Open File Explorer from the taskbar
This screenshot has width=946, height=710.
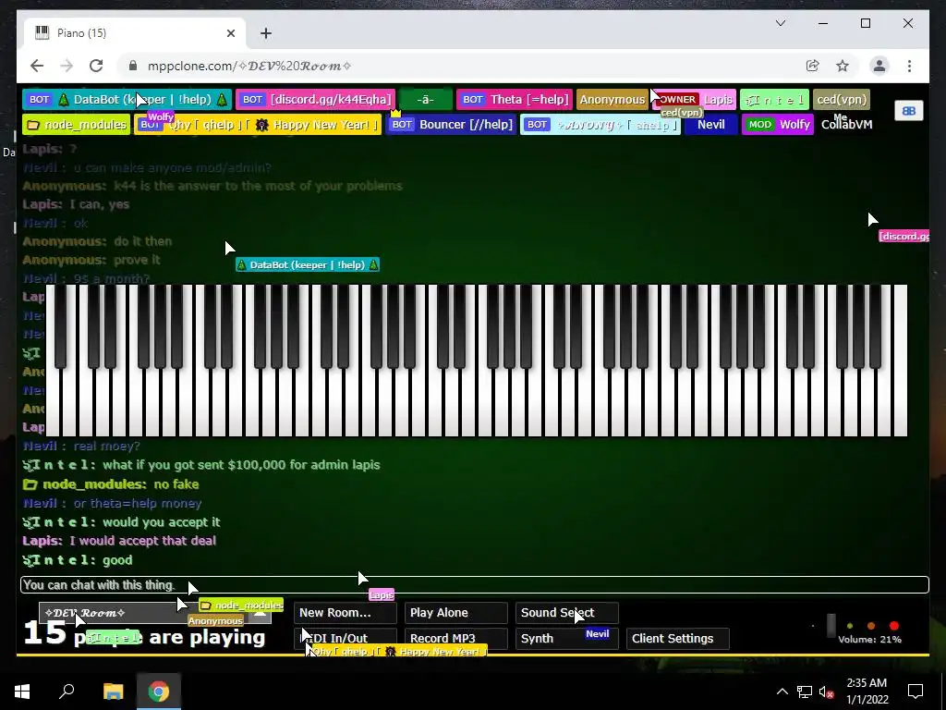(113, 692)
